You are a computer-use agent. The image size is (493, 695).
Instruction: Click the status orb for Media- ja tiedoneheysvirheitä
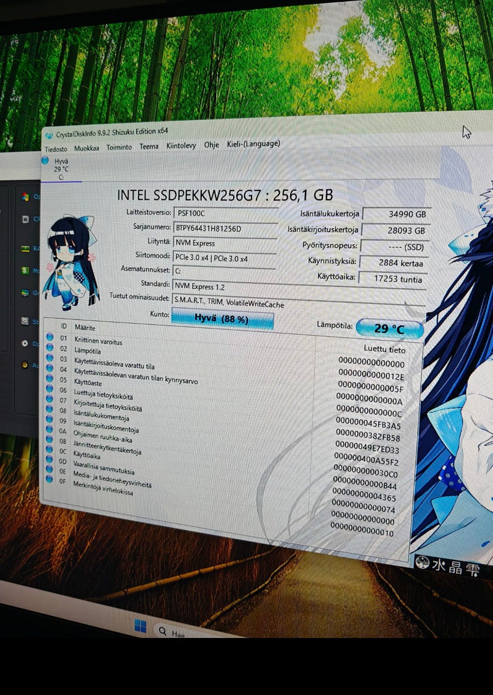click(x=49, y=469)
